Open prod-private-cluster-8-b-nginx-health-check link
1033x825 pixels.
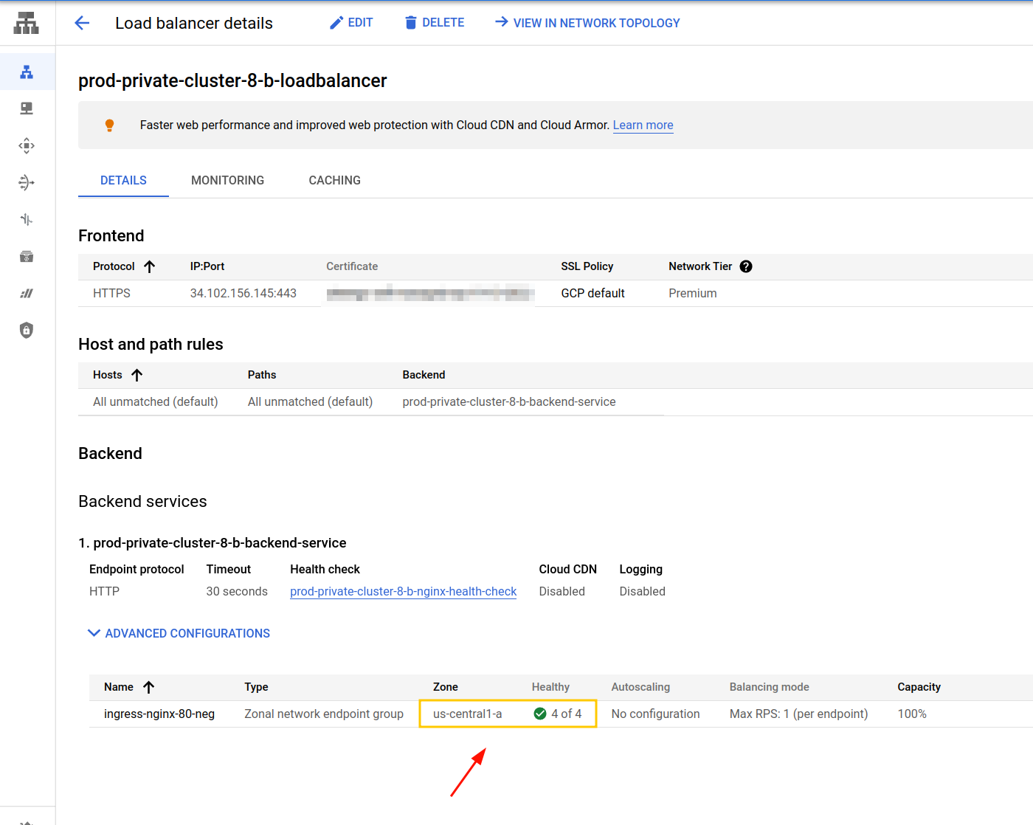403,591
